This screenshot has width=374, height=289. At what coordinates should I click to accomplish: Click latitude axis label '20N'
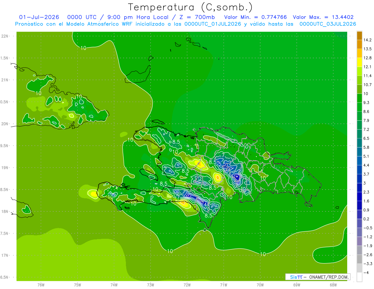click(x=5, y=124)
